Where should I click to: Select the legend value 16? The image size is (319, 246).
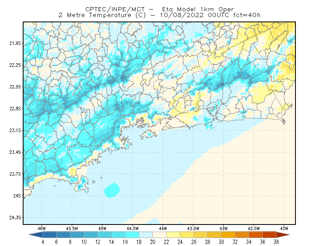tap(125, 242)
